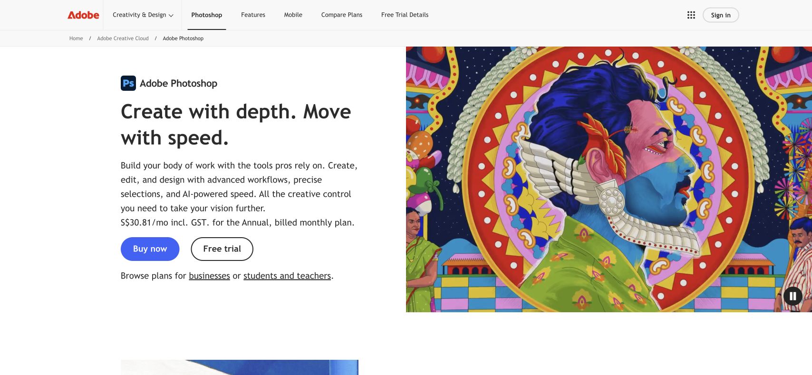The width and height of the screenshot is (812, 375).
Task: View Free Trial Details
Action: click(405, 15)
